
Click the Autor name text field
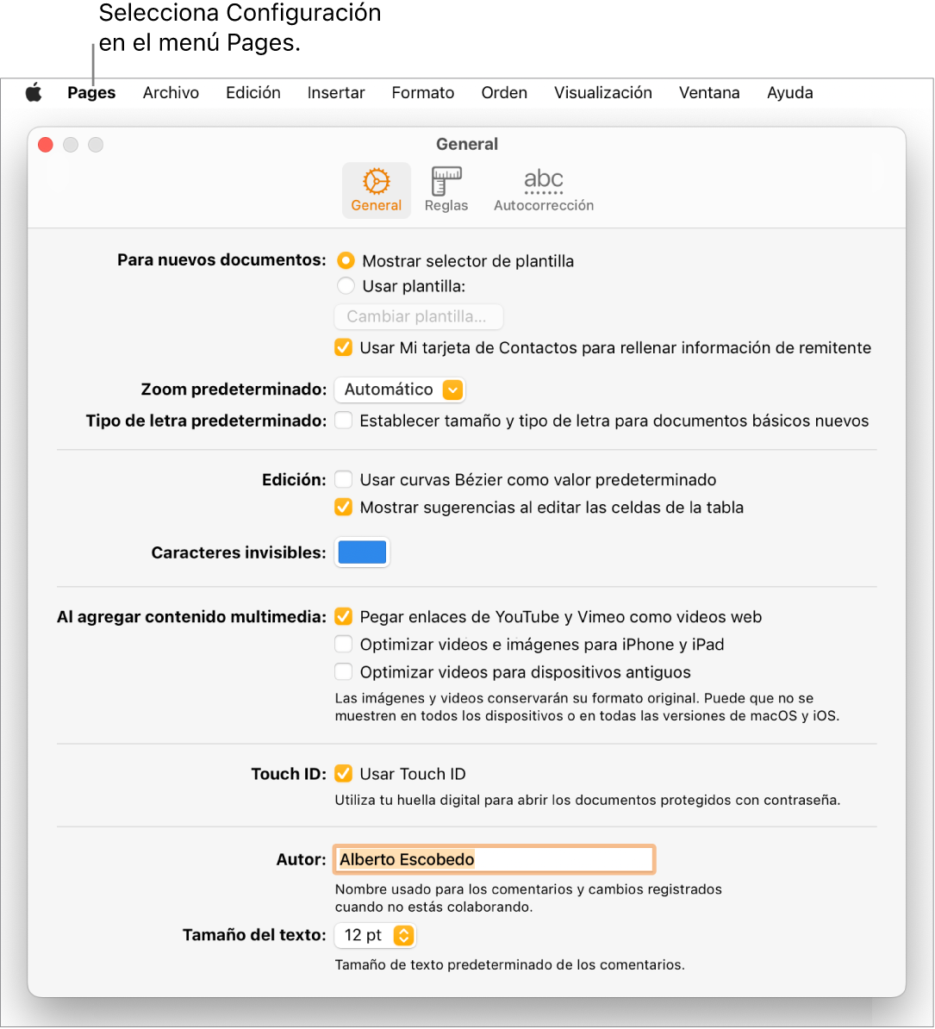[495, 859]
